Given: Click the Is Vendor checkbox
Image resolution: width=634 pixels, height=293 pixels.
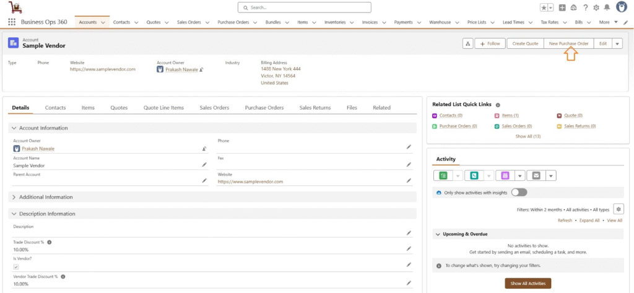Looking at the screenshot, I should pos(16,266).
